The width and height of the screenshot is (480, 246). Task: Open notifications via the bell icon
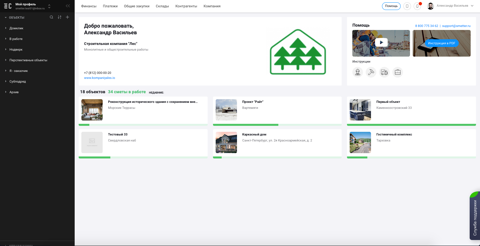click(x=417, y=6)
